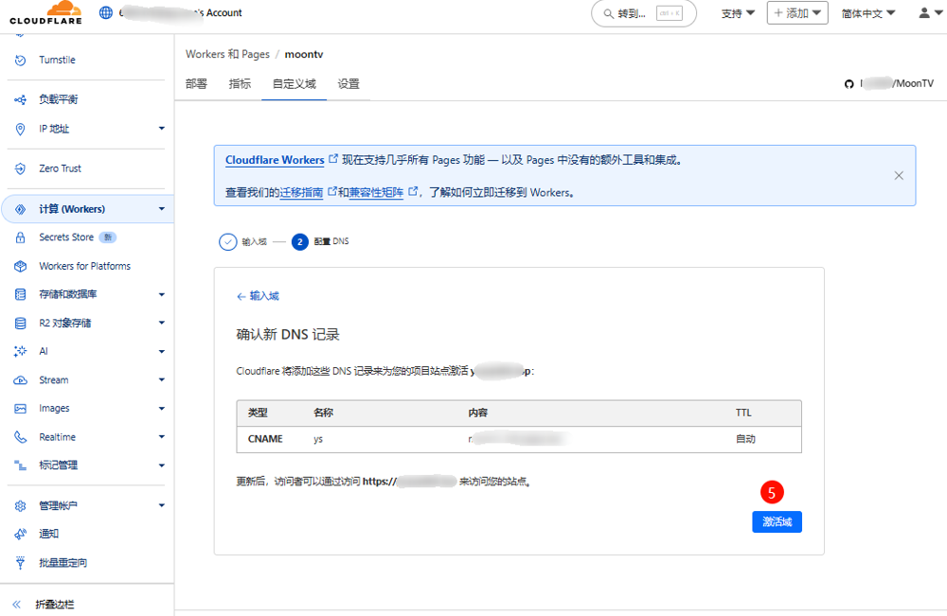Go back via the 输入域 link
Image resolution: width=947 pixels, height=616 pixels.
pyautogui.click(x=258, y=296)
